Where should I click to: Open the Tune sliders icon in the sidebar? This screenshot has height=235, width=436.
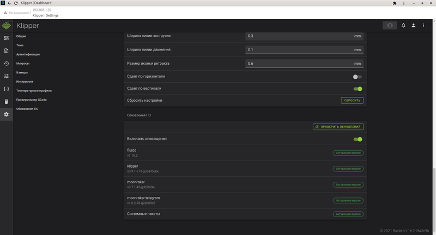(x=6, y=76)
